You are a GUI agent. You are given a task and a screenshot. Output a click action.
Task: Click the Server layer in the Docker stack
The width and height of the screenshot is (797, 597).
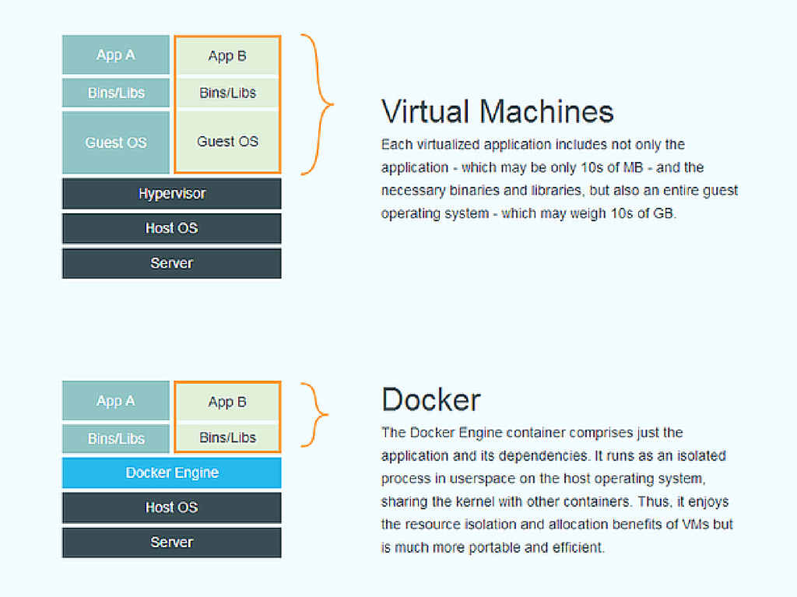(x=172, y=542)
